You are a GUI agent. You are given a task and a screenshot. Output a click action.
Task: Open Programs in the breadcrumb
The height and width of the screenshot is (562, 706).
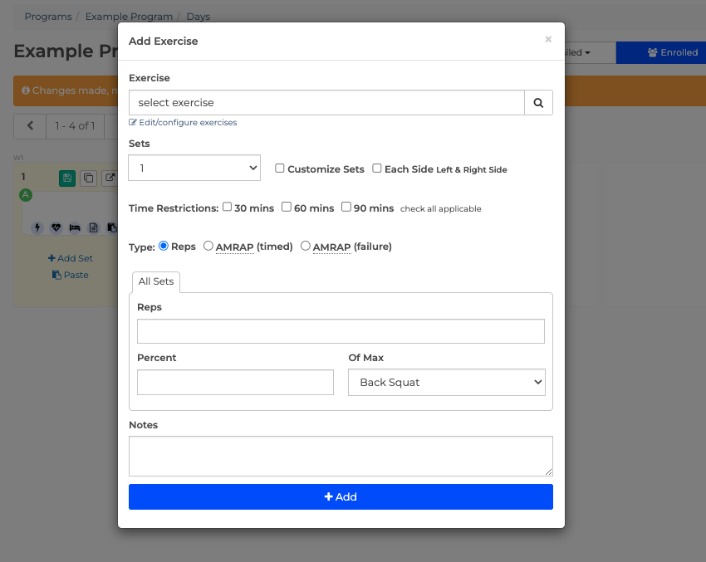[48, 17]
